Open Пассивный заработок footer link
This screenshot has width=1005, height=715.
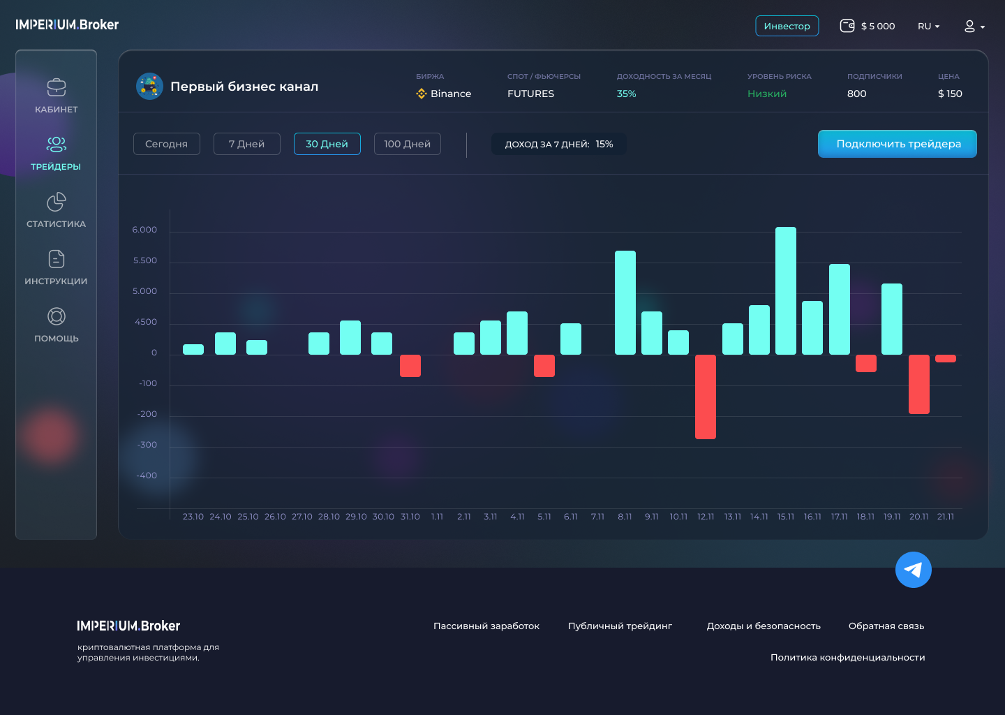486,626
